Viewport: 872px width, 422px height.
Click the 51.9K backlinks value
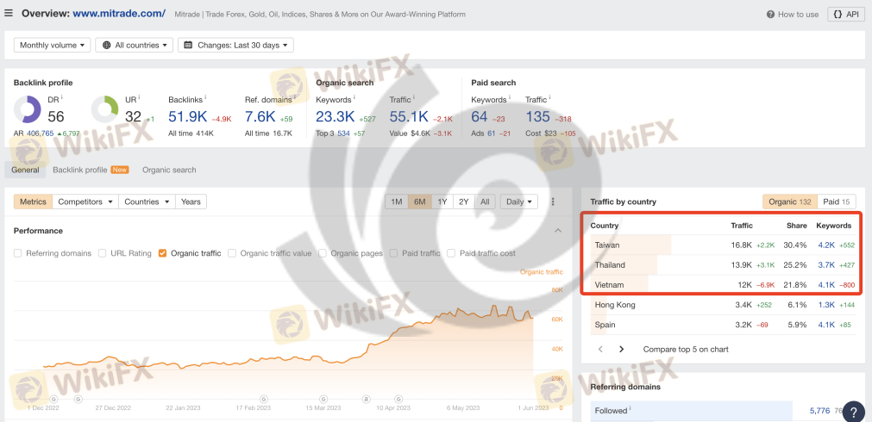pyautogui.click(x=188, y=116)
